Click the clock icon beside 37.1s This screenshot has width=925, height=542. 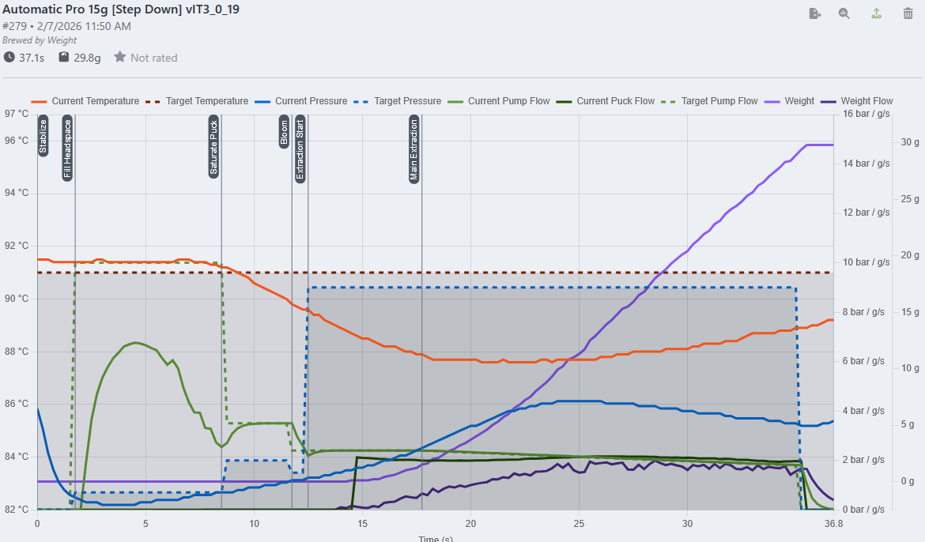tap(9, 57)
